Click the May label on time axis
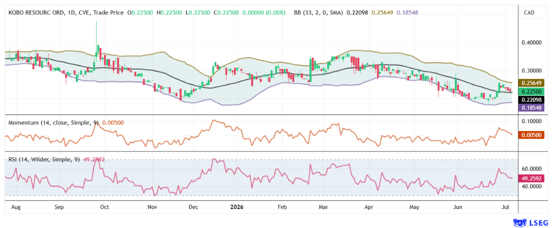The image size is (553, 228). [x=414, y=207]
